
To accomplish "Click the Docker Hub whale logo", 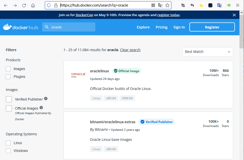I will (20, 27).
